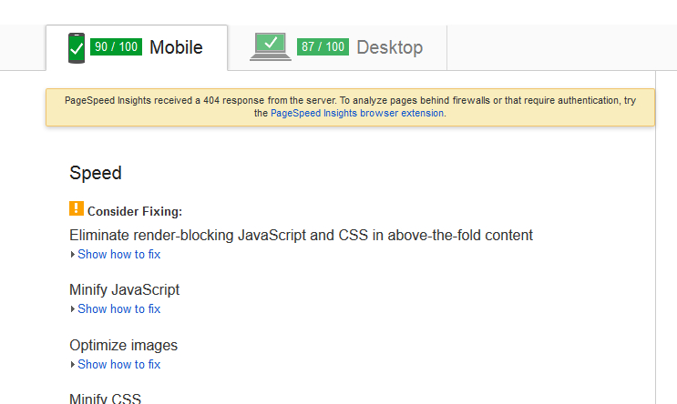677x404 pixels.
Task: Click the mobile phone icon with checkmark
Action: (x=77, y=48)
